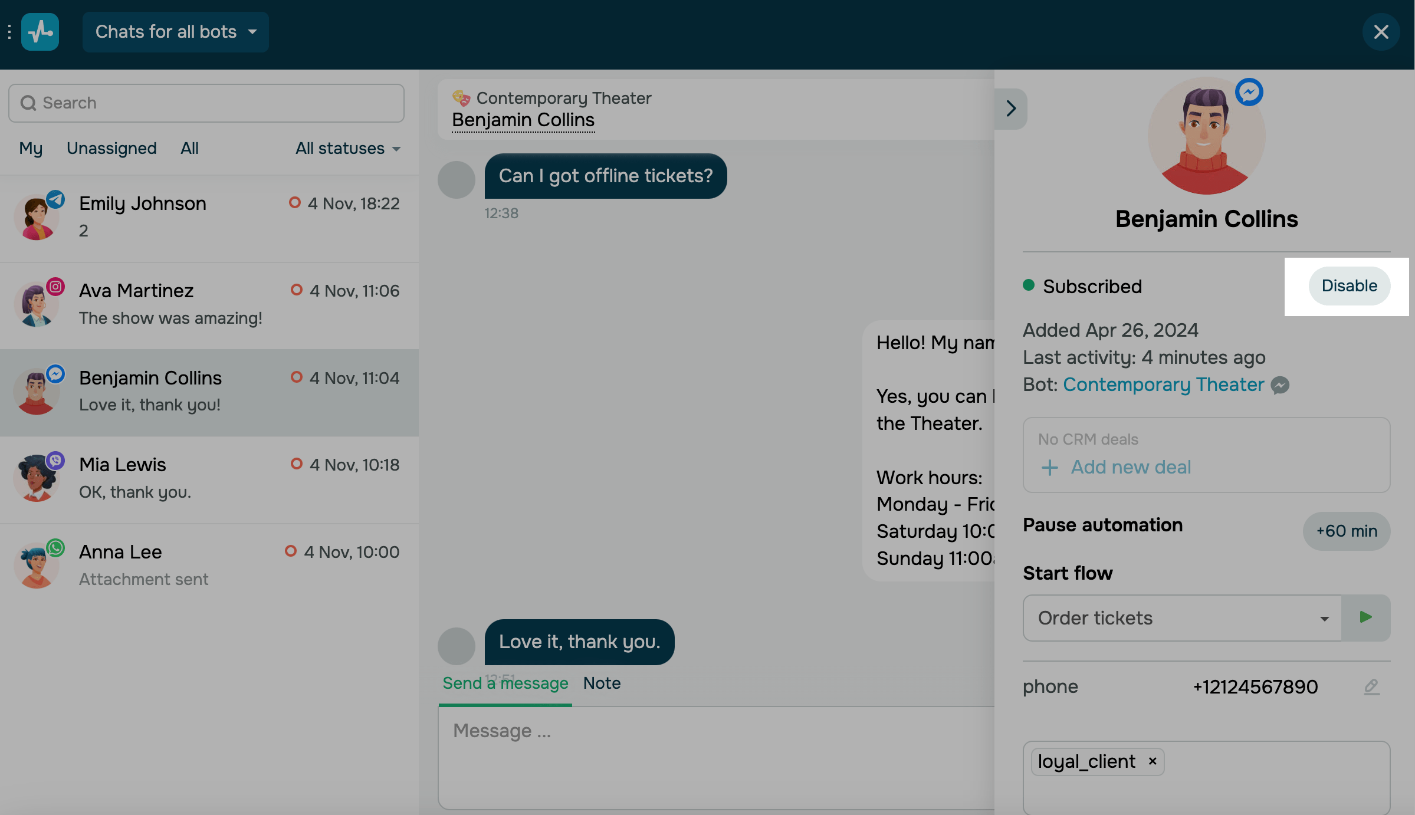Image resolution: width=1415 pixels, height=815 pixels.
Task: Open the Chats for all bots dropdown
Action: (x=175, y=32)
